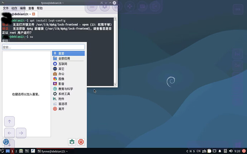The width and height of the screenshot is (247, 154).
Task: Open the 查看 menu in the terminal
Action: (x=31, y=8)
